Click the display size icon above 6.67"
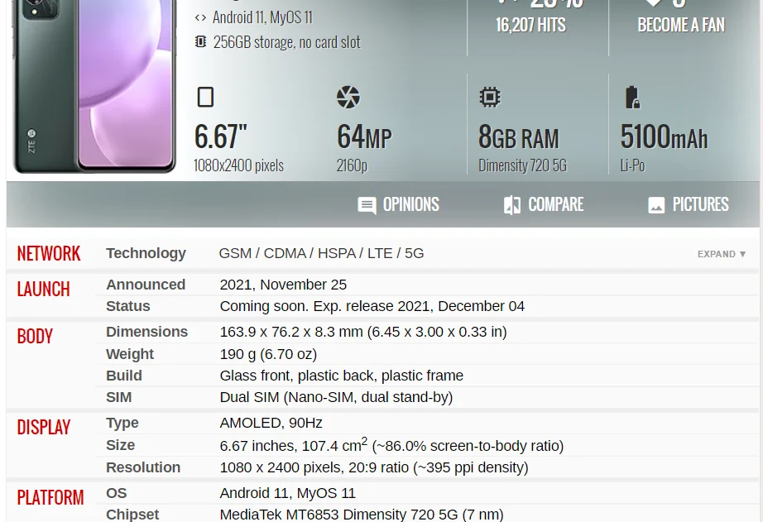This screenshot has width=763, height=522. (205, 98)
